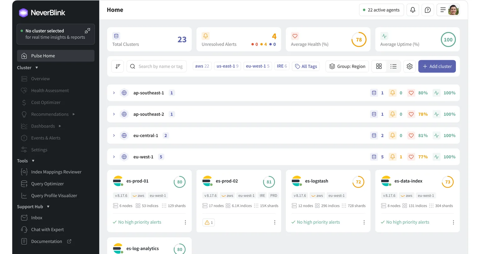
Task: Open the es-prod-01 cluster name
Action: click(137, 181)
